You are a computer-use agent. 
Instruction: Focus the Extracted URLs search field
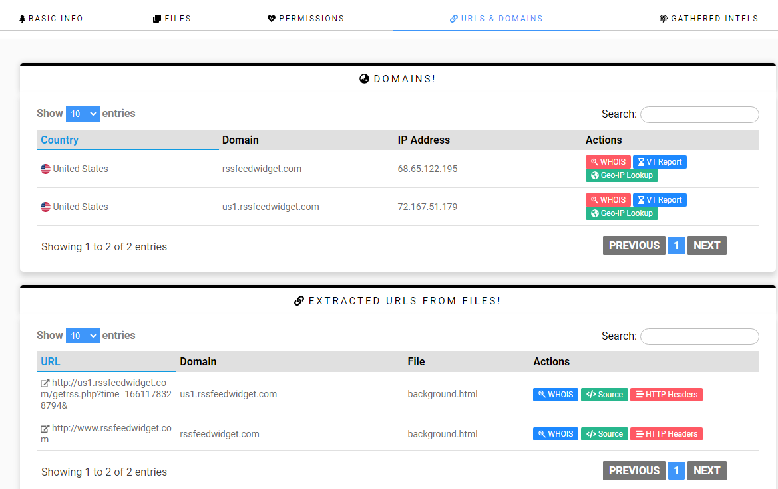(x=699, y=336)
